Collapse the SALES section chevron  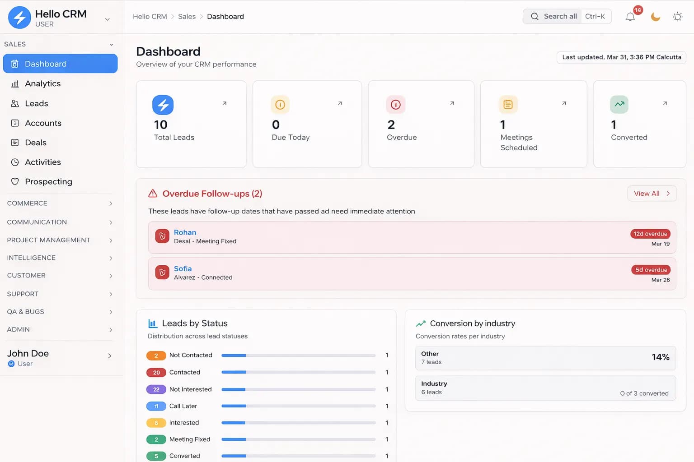[111, 44]
